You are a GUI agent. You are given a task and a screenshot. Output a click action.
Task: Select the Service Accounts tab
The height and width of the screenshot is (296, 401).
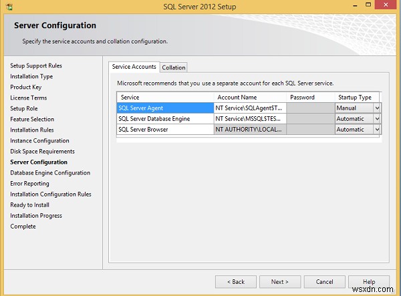134,67
